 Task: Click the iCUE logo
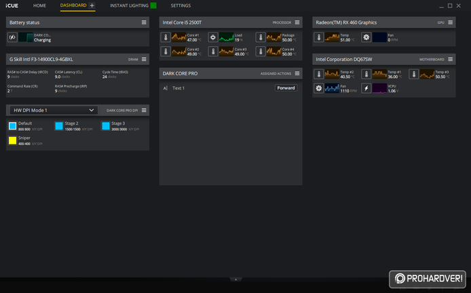(12, 5)
